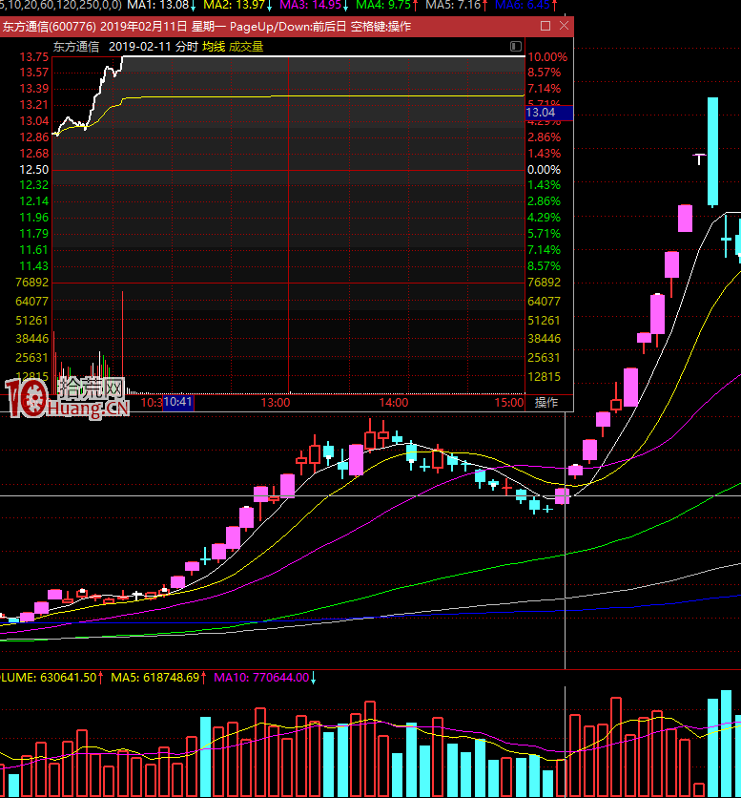Click the 12.86 price axis label

(x=33, y=137)
